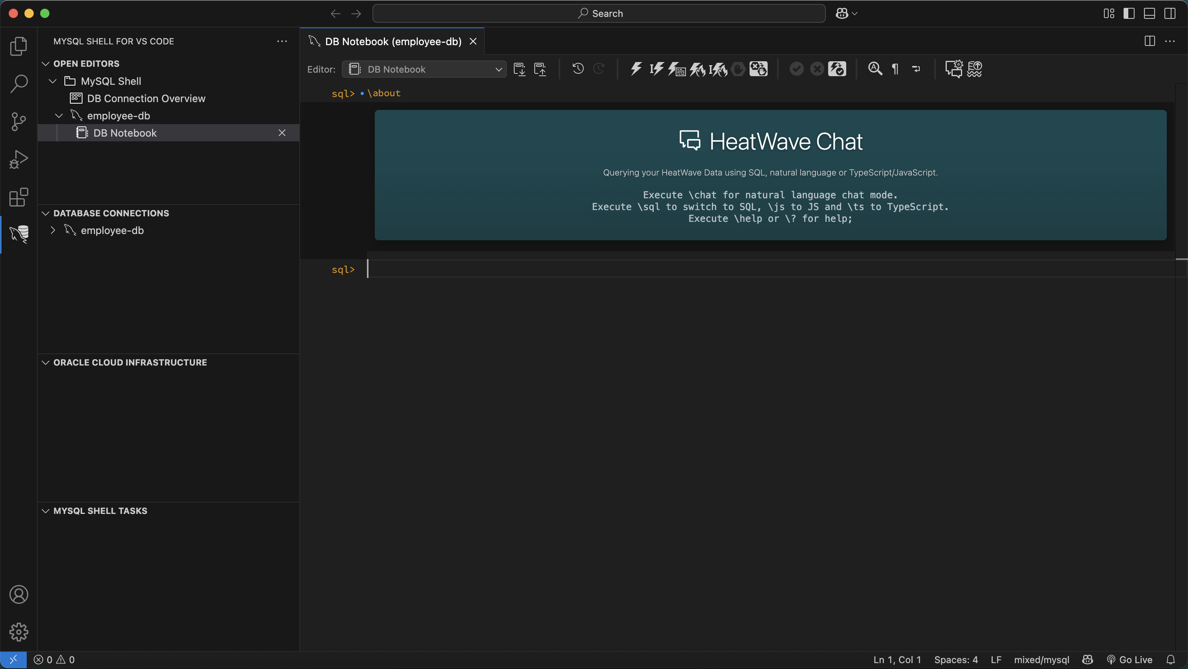1188x669 pixels.
Task: Undo the last notebook change
Action: coord(577,69)
